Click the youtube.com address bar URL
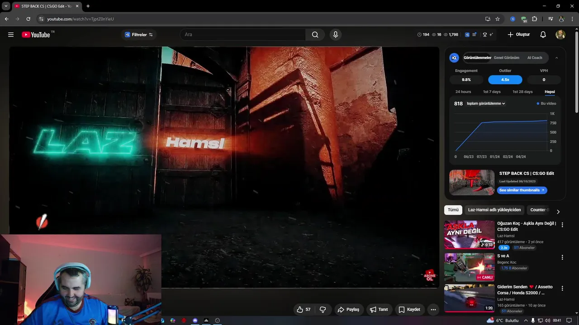Screen dimensions: 579x325 coord(81,19)
